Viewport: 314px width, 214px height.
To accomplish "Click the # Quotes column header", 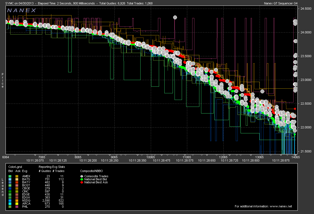I will pyautogui.click(x=45, y=171).
